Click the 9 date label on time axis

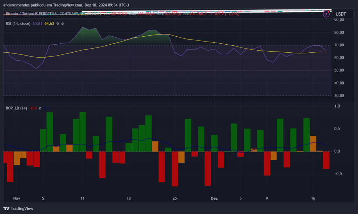[267, 198]
